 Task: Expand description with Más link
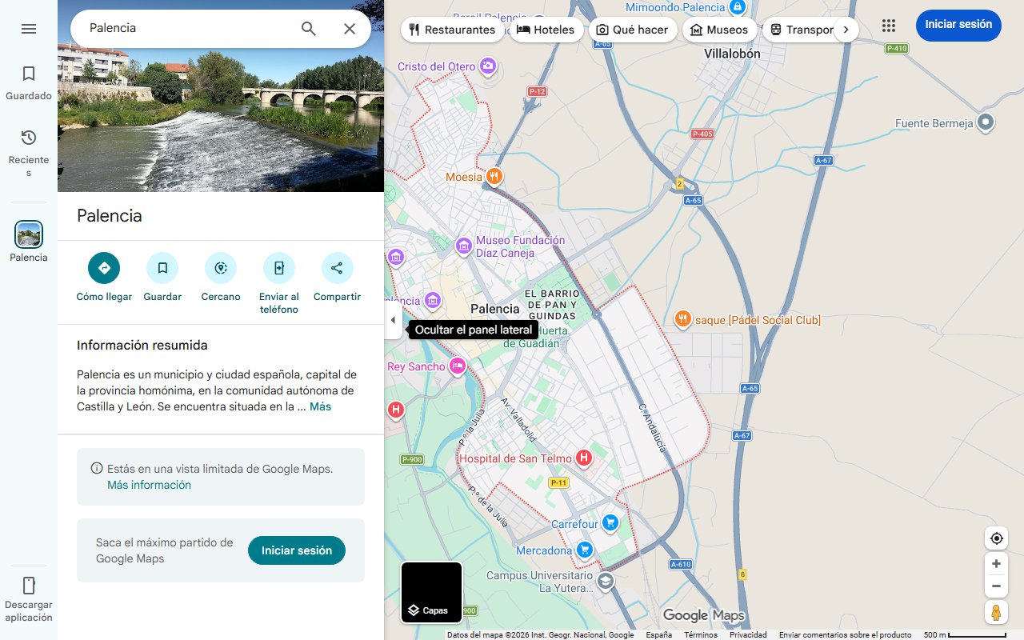(320, 406)
